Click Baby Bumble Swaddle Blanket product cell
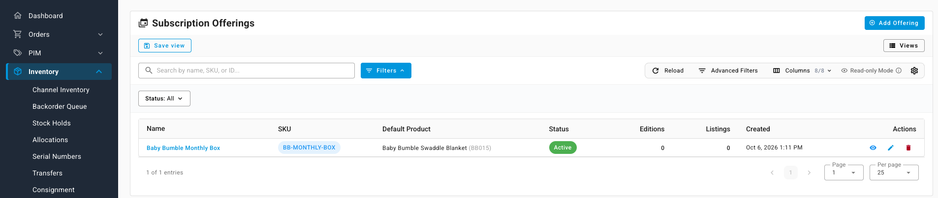 point(437,148)
